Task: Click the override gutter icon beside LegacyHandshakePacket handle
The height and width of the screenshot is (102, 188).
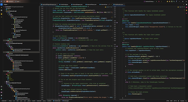Action: click(x=117, y=23)
